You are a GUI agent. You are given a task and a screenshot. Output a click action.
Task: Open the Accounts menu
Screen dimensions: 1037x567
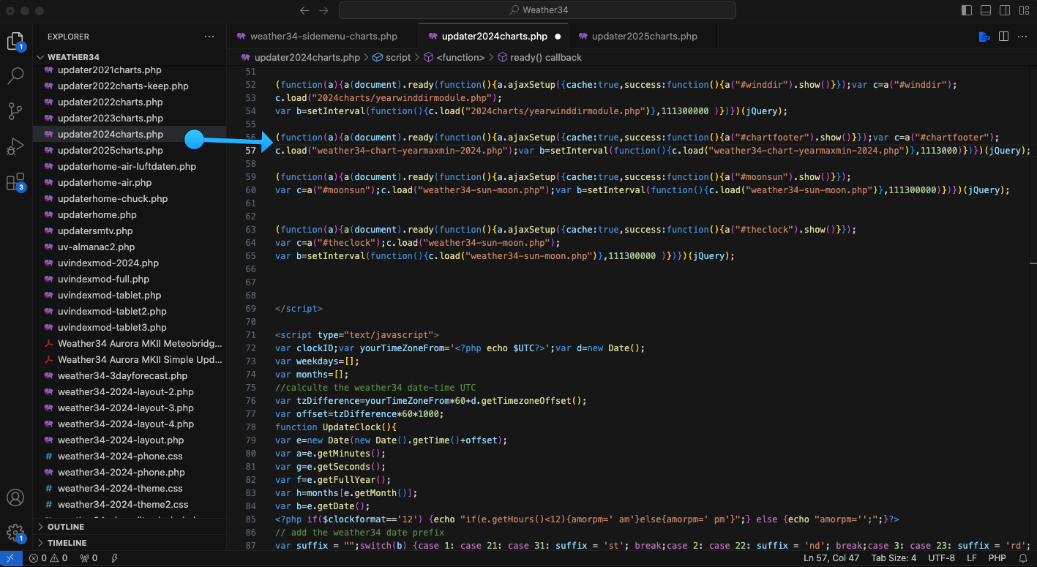click(15, 497)
